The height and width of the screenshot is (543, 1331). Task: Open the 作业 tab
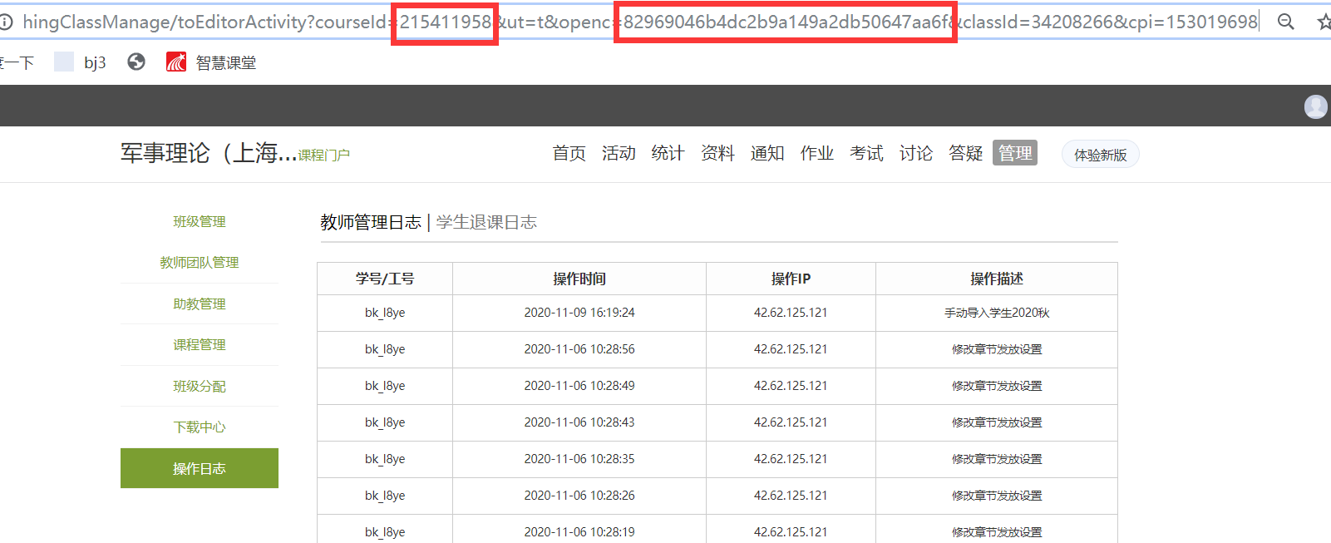coord(816,153)
